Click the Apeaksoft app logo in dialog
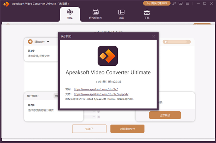The image size is (216, 143). coord(108,56)
